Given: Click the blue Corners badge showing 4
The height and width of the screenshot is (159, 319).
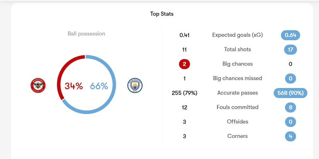Looking at the screenshot, I should [290, 136].
